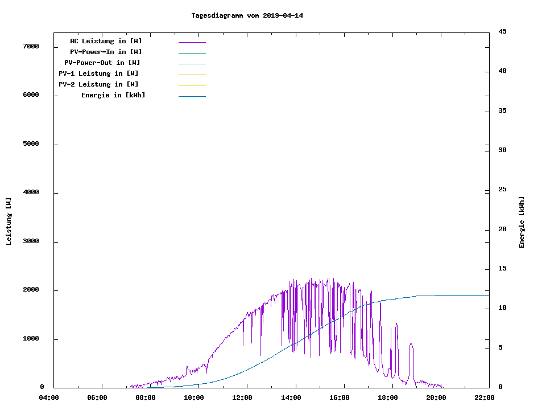The height and width of the screenshot is (410, 546).
Task: Select the PV-Power-In in [W] legend label
Action: tap(110, 52)
